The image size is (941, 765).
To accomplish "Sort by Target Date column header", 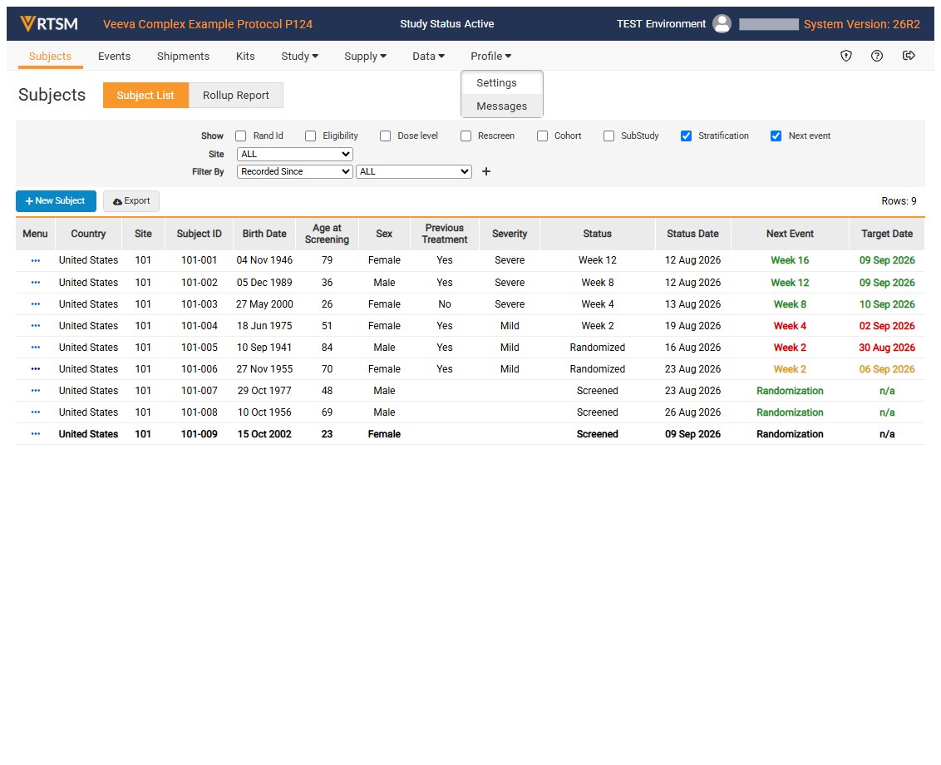I will [887, 234].
